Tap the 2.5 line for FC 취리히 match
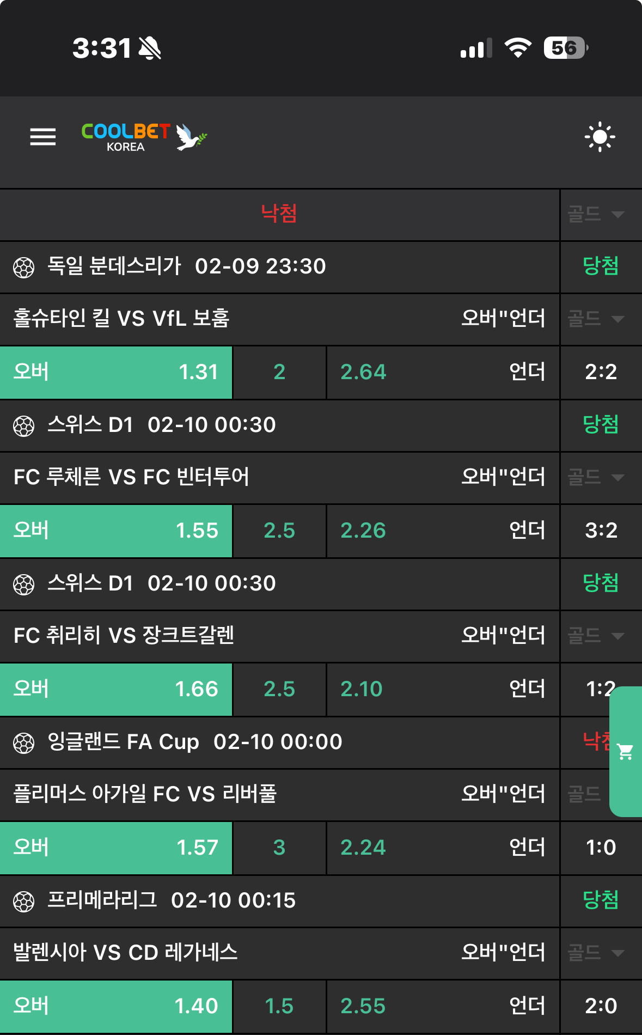The width and height of the screenshot is (642, 1035). 279,689
